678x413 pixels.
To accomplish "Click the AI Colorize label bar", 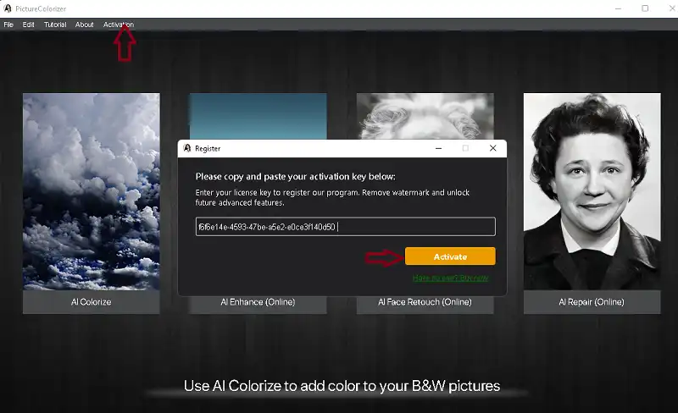I will click(91, 302).
